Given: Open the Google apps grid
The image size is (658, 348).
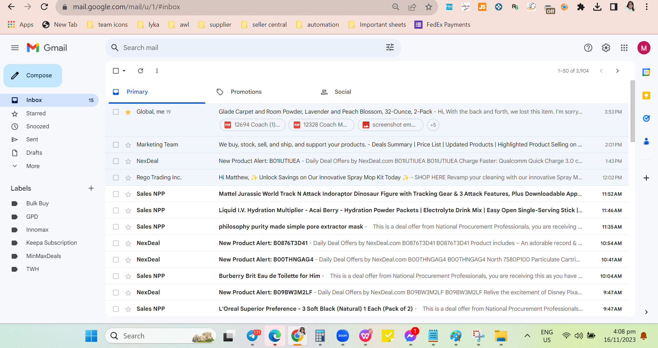Looking at the screenshot, I should click(x=624, y=48).
